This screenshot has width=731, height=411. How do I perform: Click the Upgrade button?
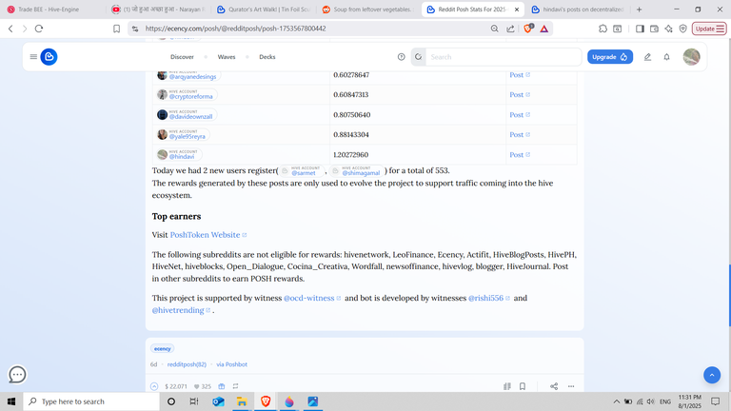coord(610,57)
